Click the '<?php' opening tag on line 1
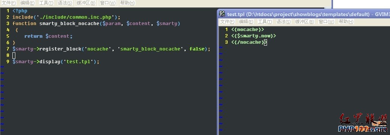 click(x=20, y=11)
